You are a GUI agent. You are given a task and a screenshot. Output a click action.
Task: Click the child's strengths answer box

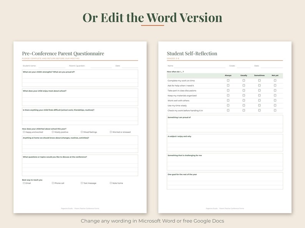[80, 78]
